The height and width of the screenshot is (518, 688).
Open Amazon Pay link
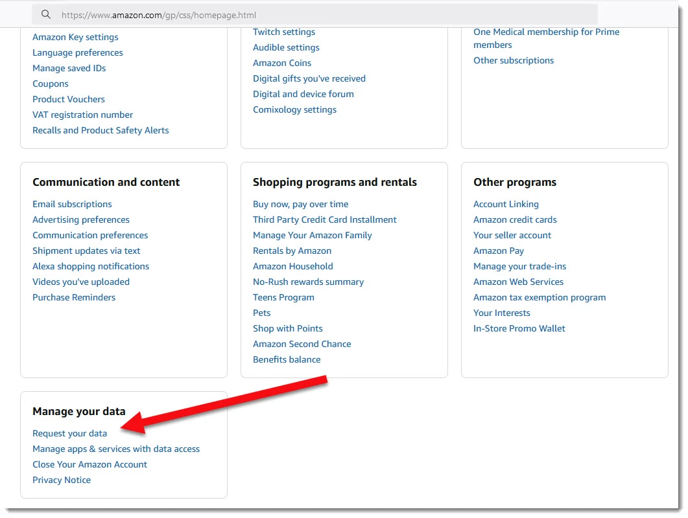tap(499, 251)
